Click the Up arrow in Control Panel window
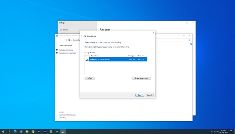The width and height of the screenshot is (235, 134). point(66,40)
